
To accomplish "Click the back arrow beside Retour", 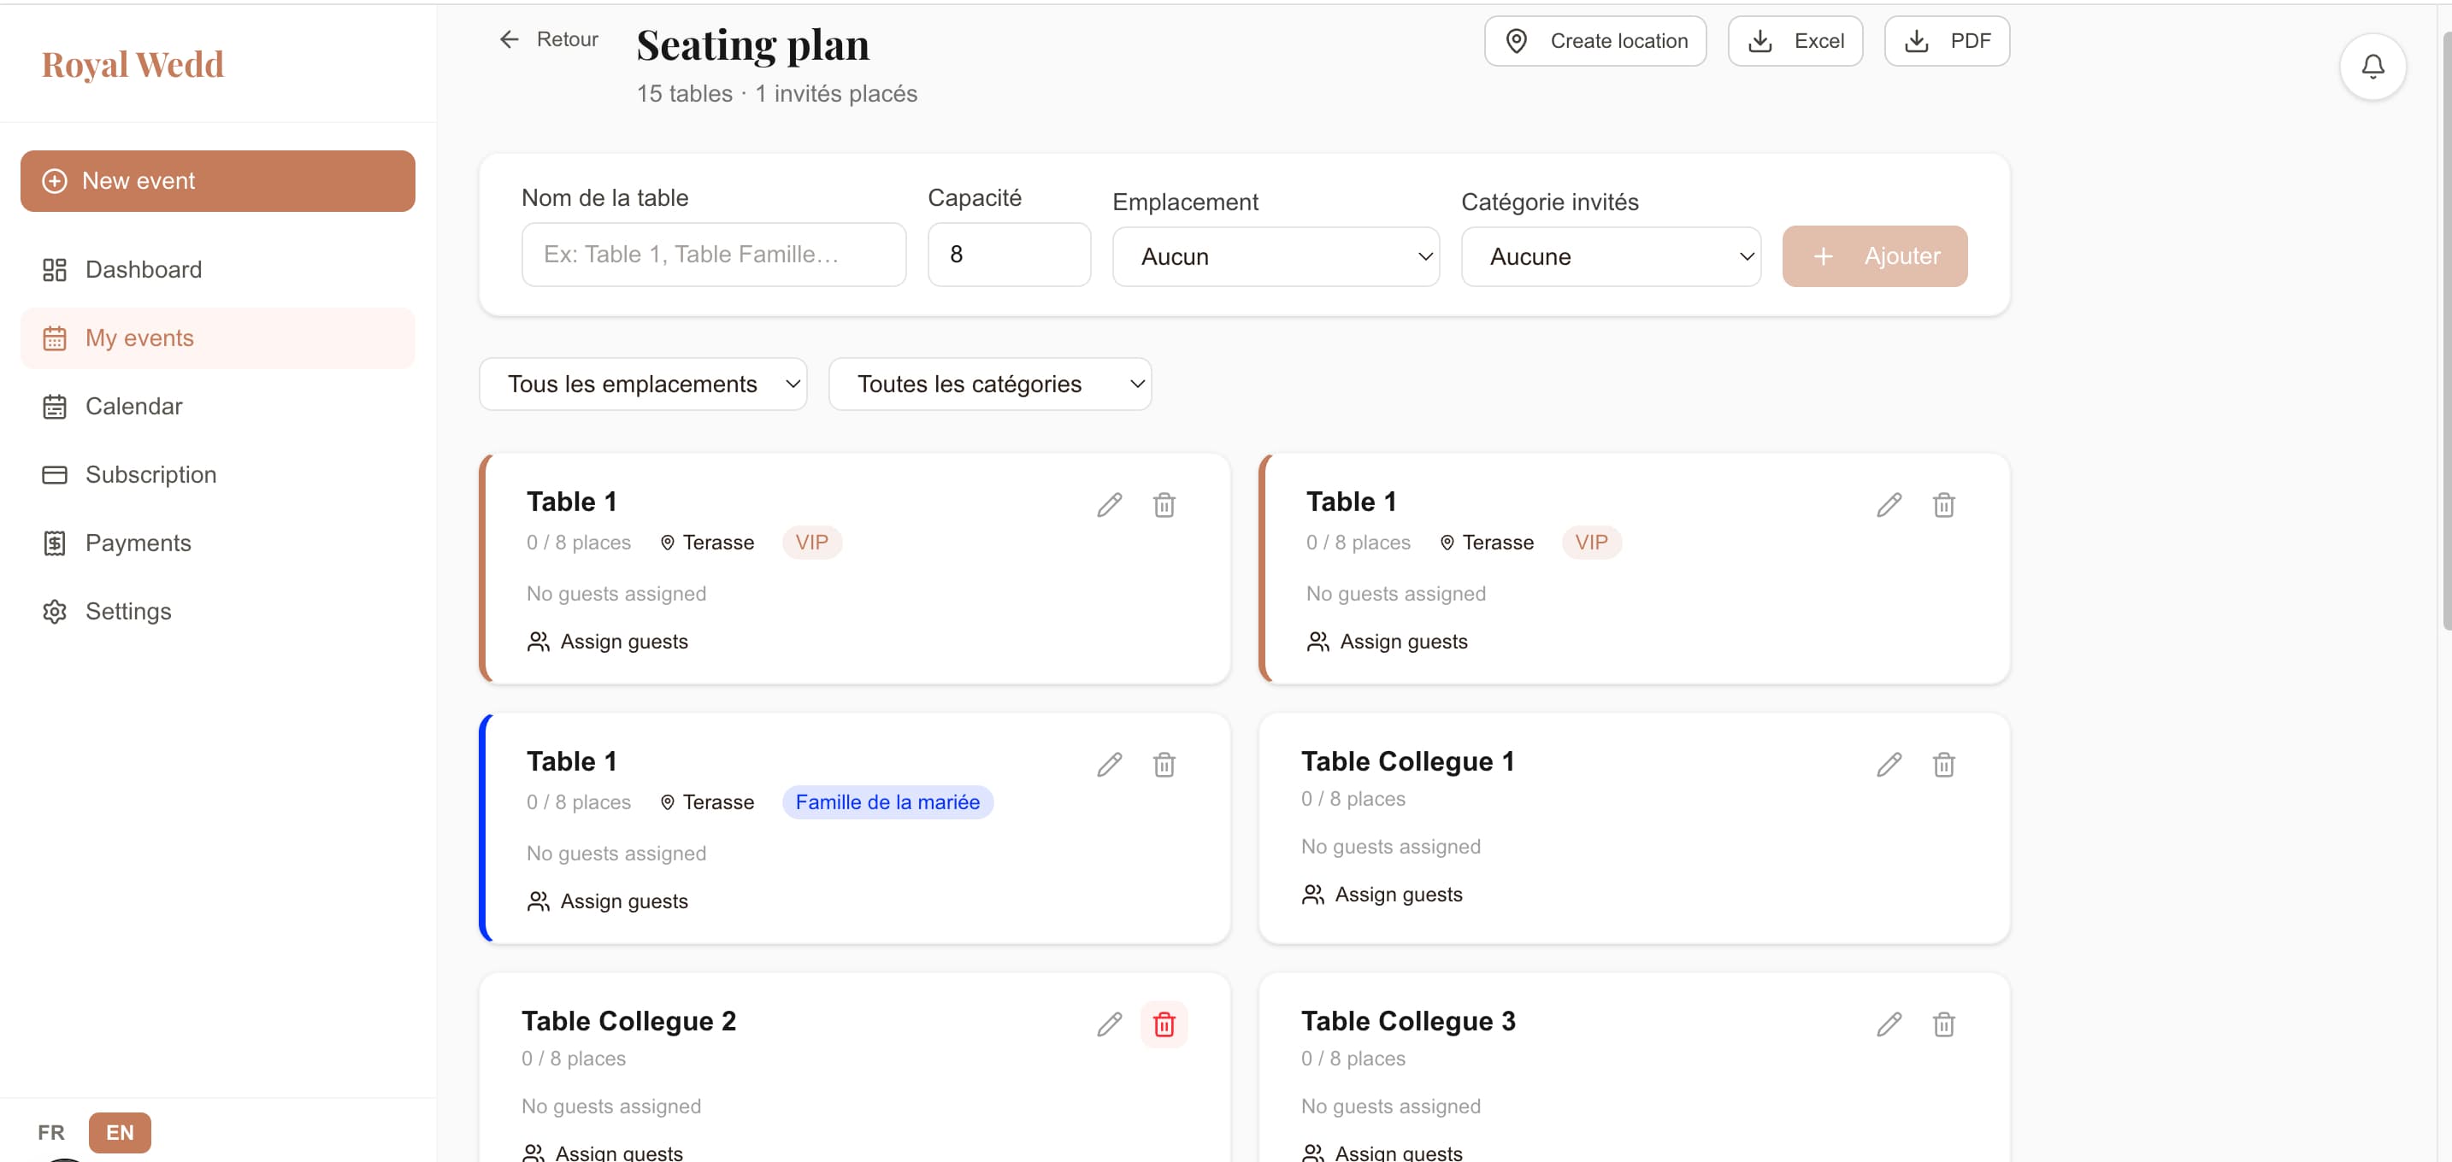I will [509, 39].
